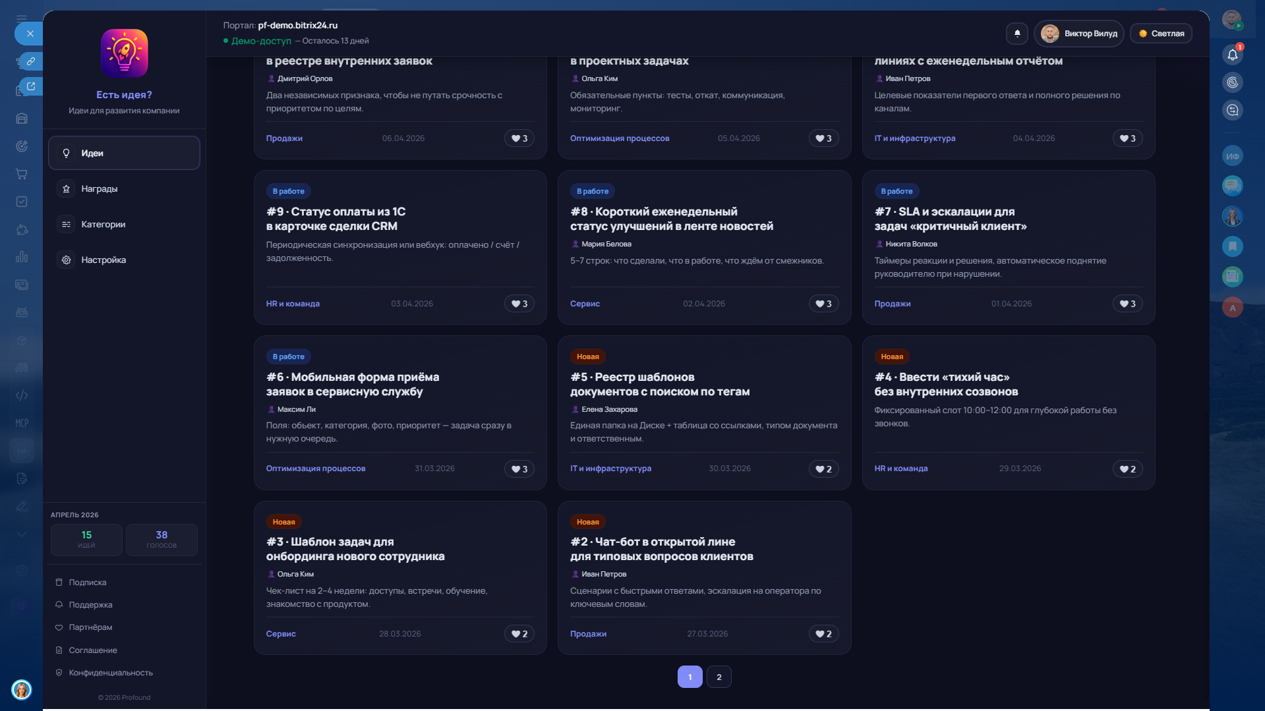The height and width of the screenshot is (711, 1265).
Task: Open Виктор Вилуд user profile menu
Action: [x=1078, y=34]
